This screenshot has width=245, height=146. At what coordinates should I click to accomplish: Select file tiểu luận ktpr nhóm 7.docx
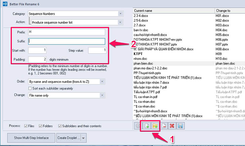tap(151, 83)
